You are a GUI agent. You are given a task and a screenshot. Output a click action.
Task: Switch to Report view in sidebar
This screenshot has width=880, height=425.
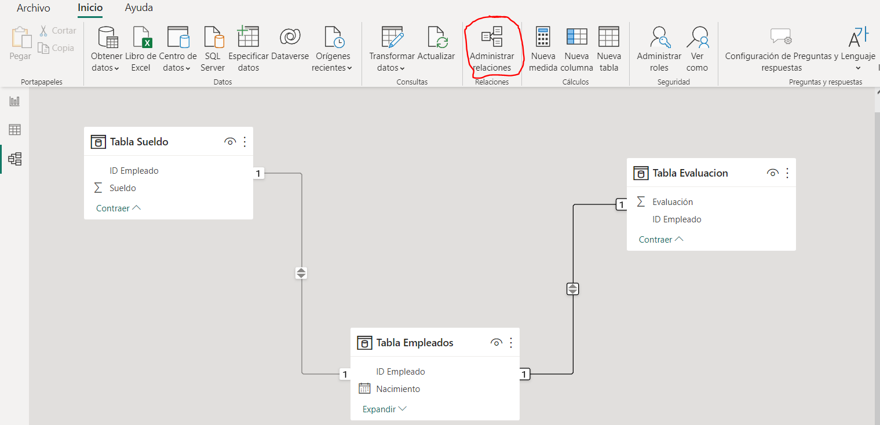(x=14, y=101)
